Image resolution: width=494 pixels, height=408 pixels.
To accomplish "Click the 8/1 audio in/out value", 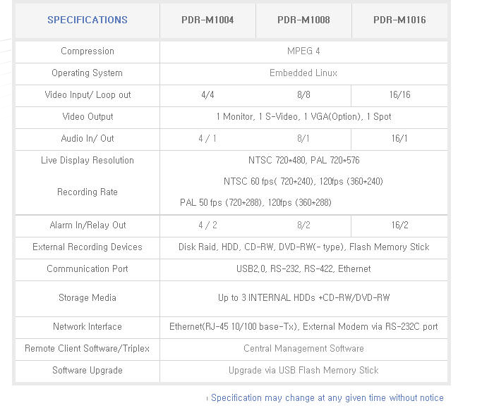I will (x=303, y=139).
